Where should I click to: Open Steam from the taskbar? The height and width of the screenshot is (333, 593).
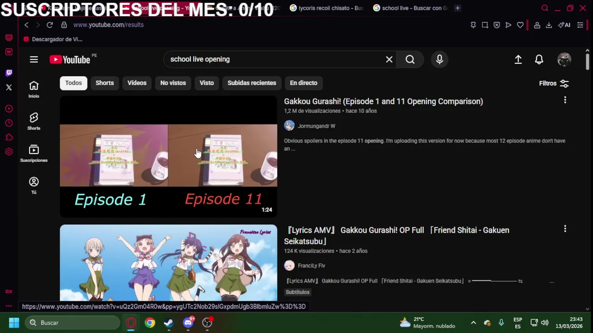click(169, 323)
